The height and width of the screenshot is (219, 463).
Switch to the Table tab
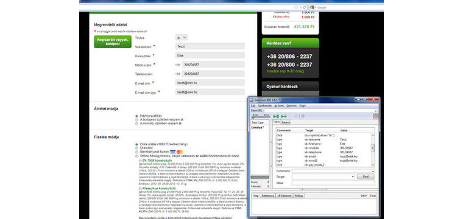(x=276, y=122)
